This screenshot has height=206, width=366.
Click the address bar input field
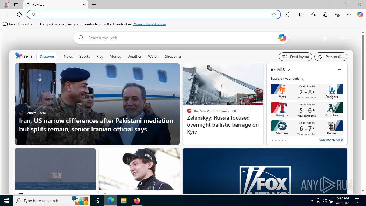(153, 14)
